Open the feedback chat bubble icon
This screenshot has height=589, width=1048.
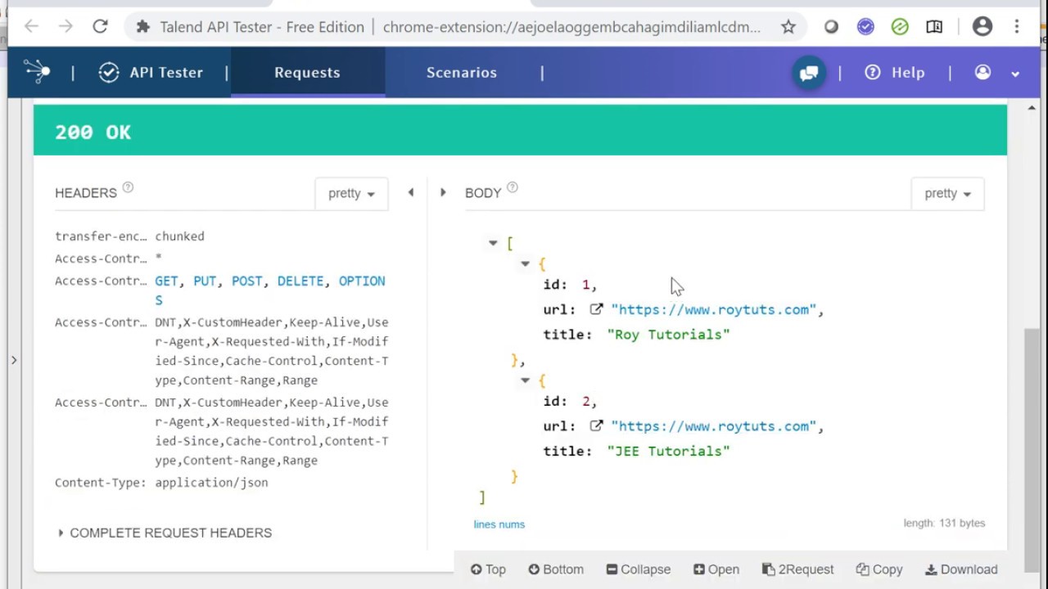point(809,73)
